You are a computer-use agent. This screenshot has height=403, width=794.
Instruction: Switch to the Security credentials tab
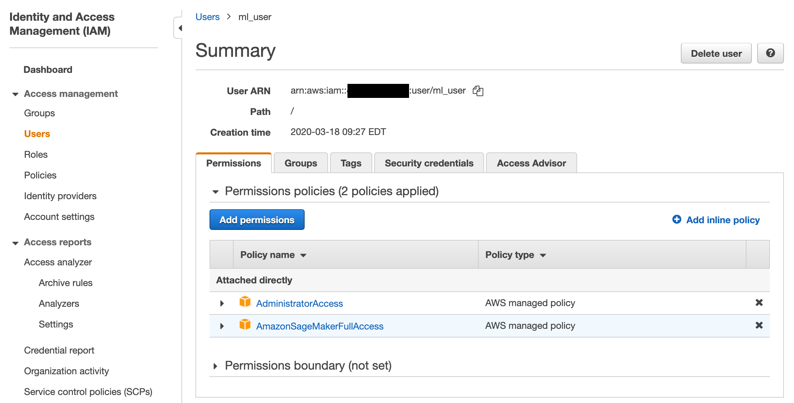pos(429,163)
